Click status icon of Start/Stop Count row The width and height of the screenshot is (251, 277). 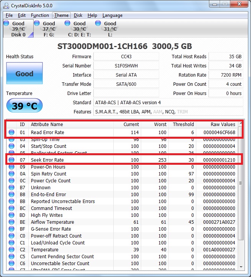11,146
